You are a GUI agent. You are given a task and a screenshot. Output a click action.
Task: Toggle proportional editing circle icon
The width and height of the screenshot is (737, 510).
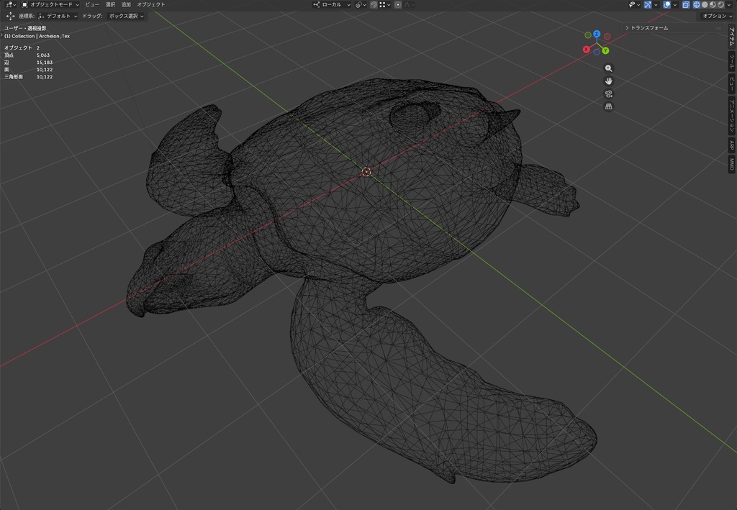point(397,4)
